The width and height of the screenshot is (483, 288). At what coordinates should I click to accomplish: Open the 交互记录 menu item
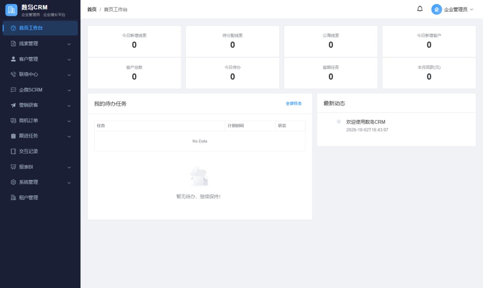[x=40, y=151]
